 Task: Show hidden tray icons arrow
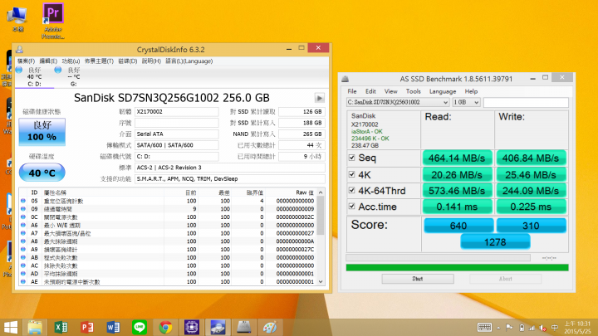(498, 328)
